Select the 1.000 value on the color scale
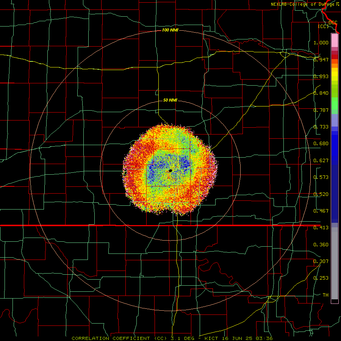The width and height of the screenshot is (341, 341). click(321, 42)
